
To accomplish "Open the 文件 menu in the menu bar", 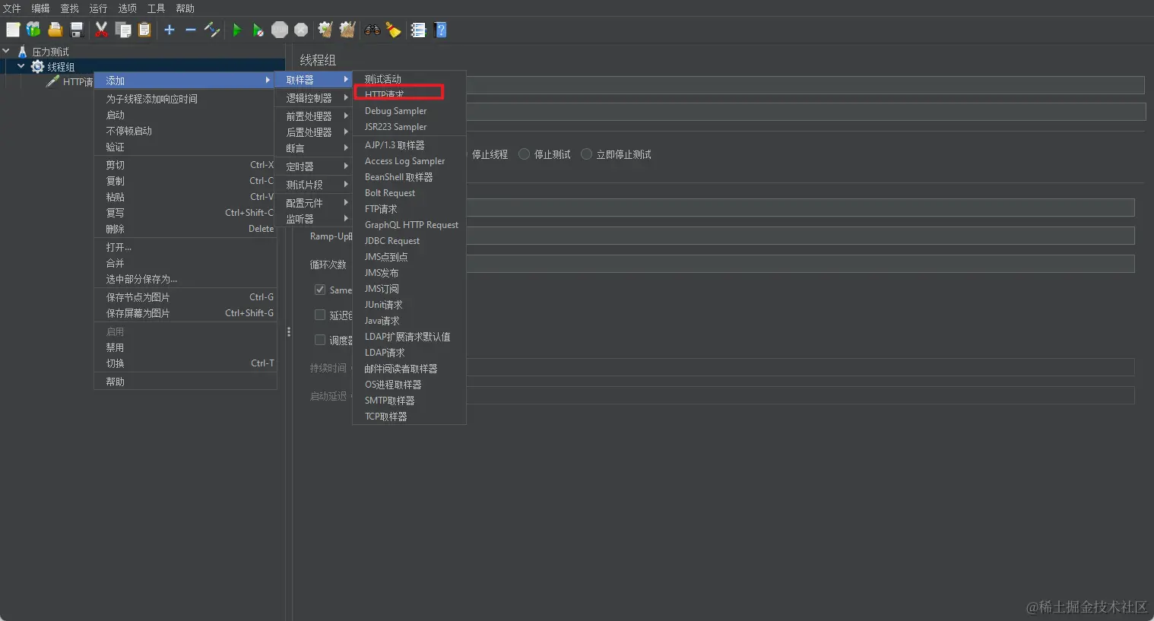I will click(12, 8).
